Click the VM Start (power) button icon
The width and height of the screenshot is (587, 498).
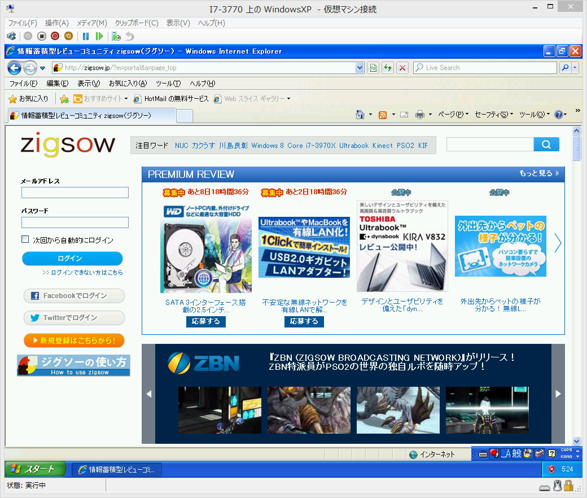(x=28, y=36)
